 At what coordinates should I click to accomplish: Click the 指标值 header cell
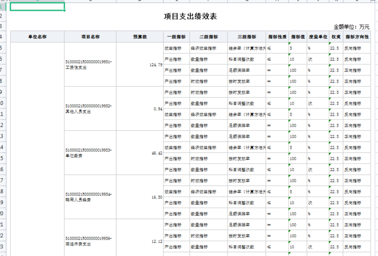click(x=298, y=37)
